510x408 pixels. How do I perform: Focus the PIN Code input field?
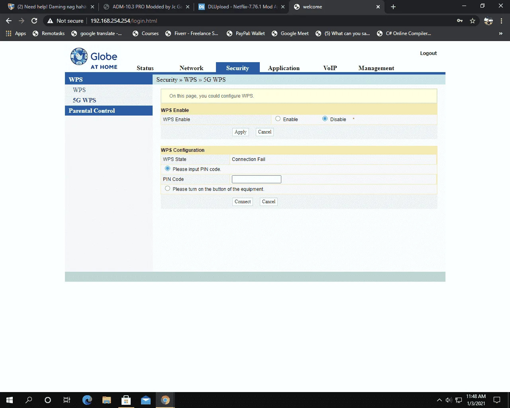(x=257, y=179)
